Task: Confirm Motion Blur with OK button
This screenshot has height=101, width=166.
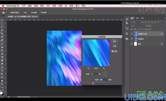Action: (115, 41)
